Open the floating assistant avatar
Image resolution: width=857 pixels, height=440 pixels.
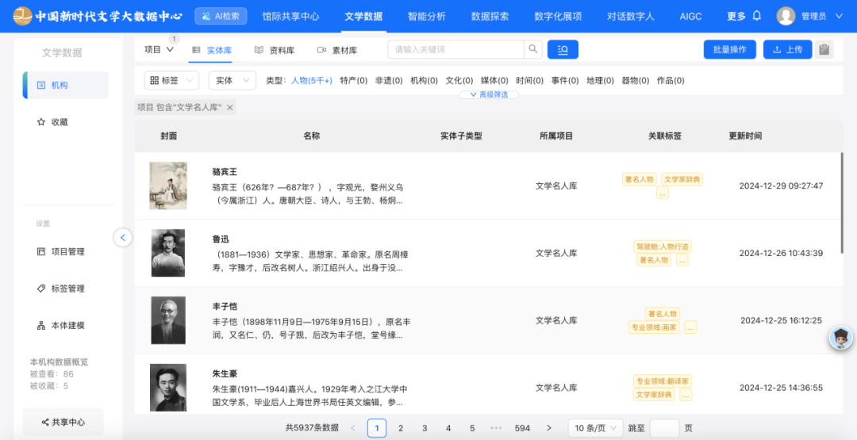[x=840, y=338]
